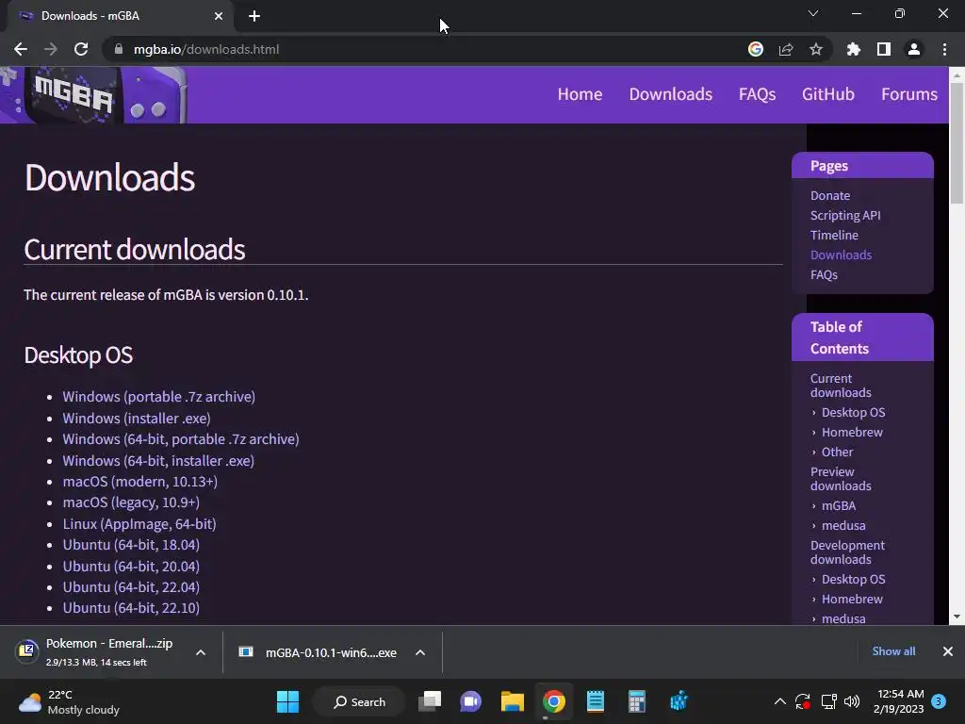Click the page vertical scrollbar thumb

coord(957,142)
